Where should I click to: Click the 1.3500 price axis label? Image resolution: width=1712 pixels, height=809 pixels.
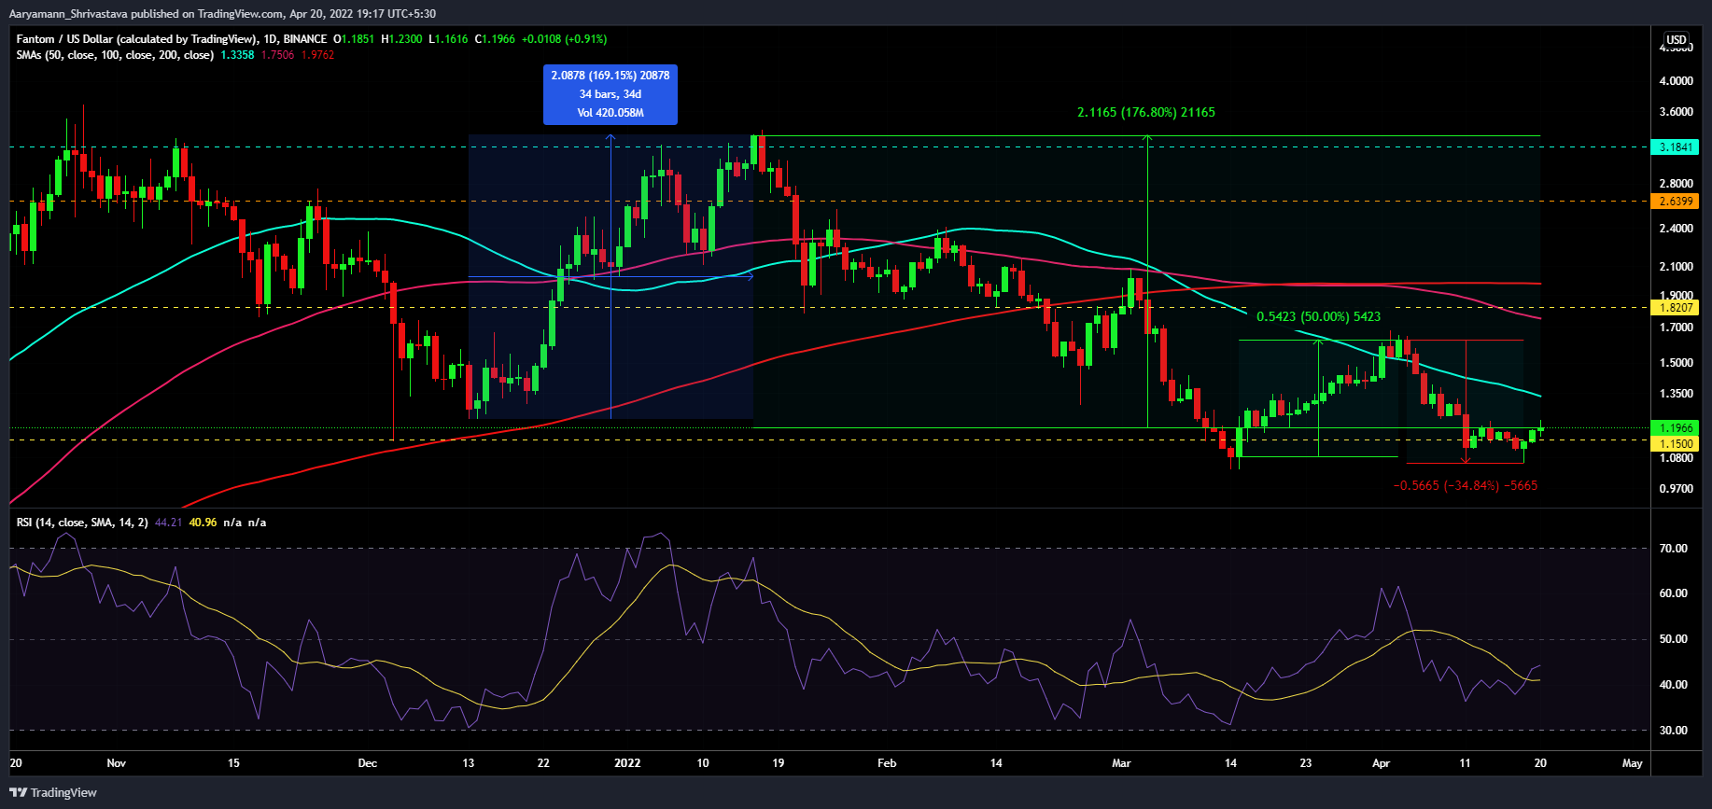(x=1676, y=394)
